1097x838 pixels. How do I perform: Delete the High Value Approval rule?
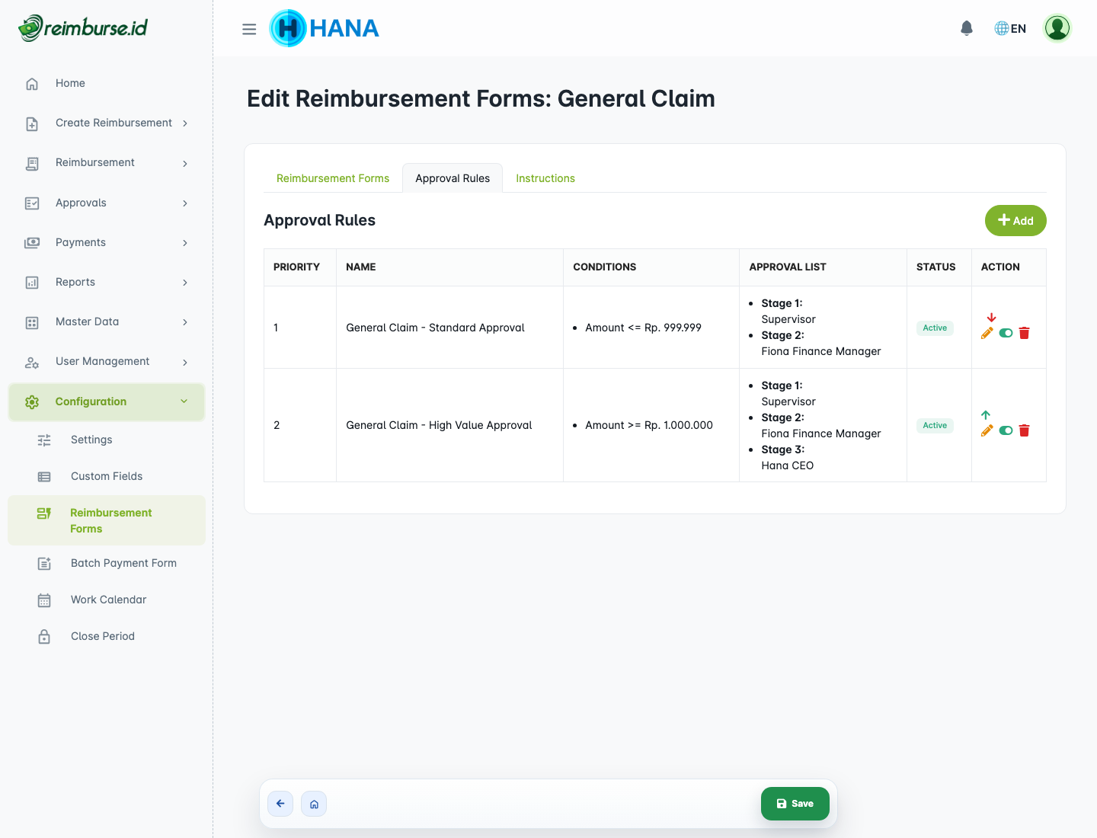[1024, 430]
